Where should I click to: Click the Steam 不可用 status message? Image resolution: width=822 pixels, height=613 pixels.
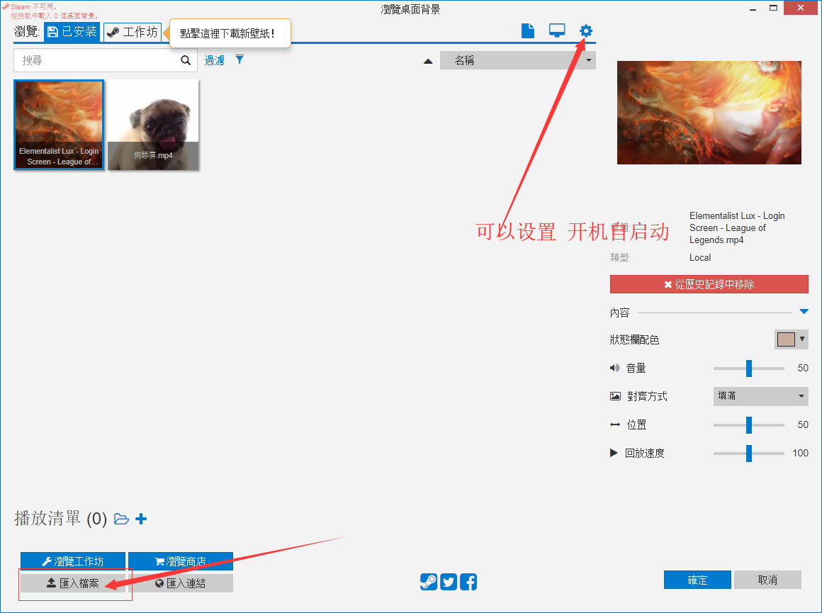36,7
